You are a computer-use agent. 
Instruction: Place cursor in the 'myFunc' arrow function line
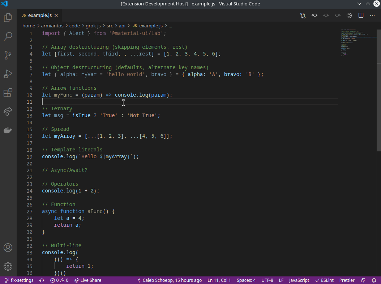107,95
